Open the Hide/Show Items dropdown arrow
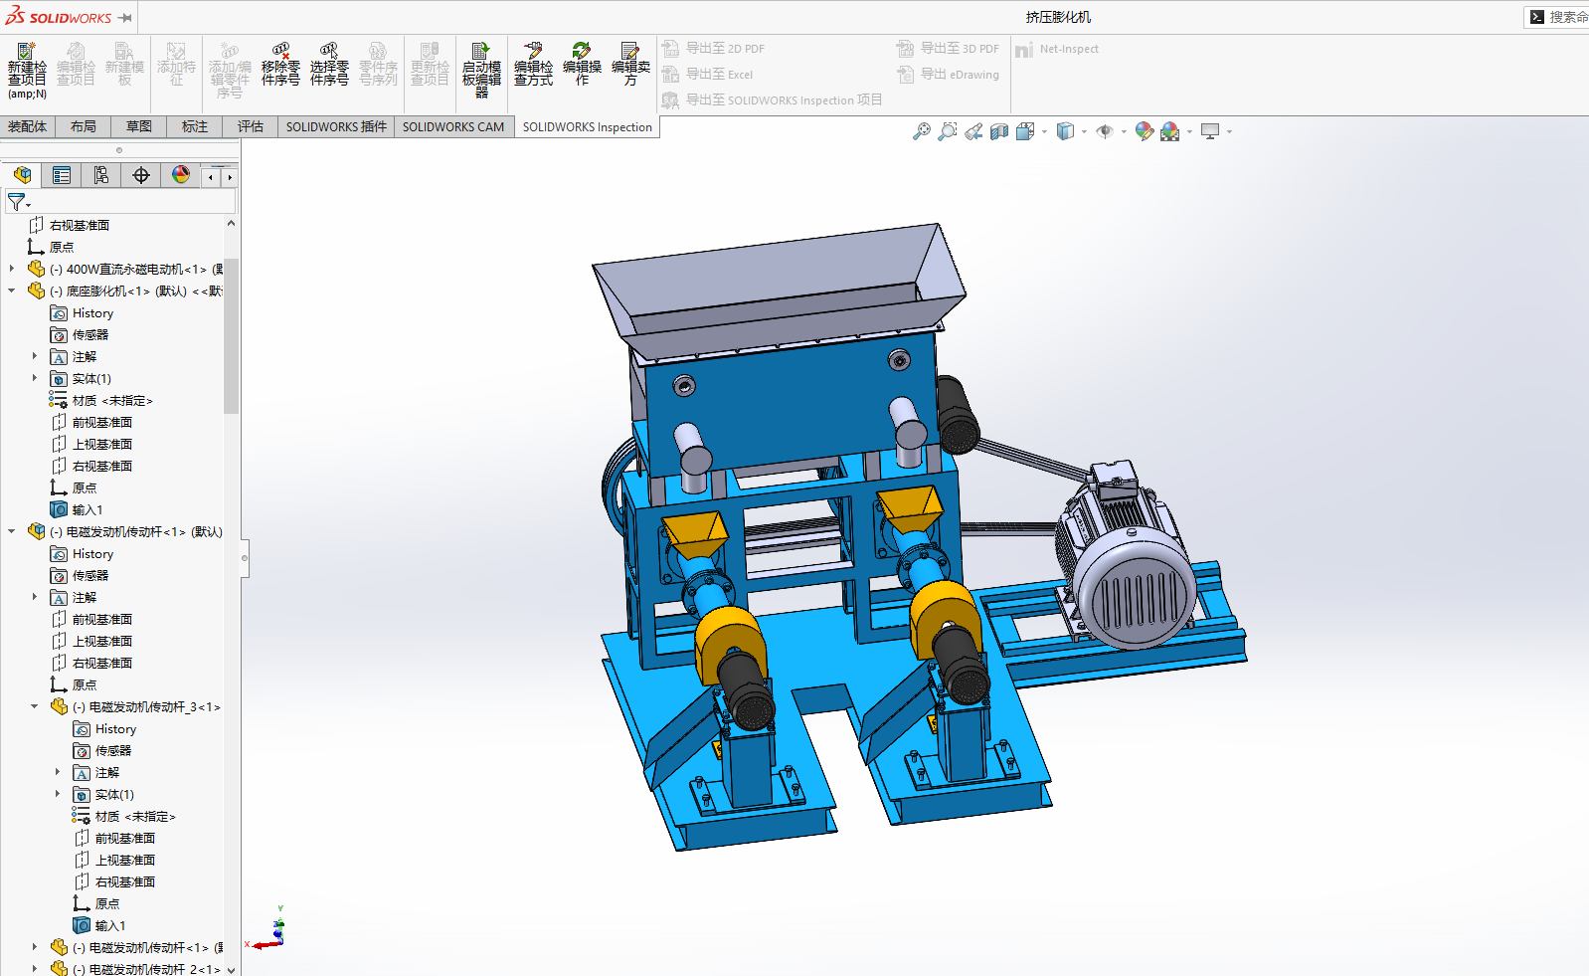Viewport: 1589px width, 976px height. pos(1124,131)
